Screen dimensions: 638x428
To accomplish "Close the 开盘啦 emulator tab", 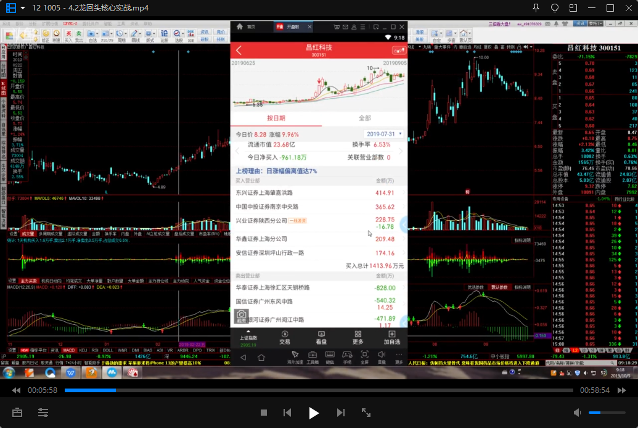I will (309, 27).
